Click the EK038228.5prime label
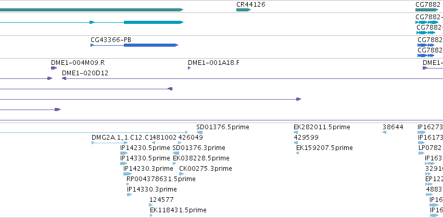Screen dimensions: 443x218 [201, 158]
